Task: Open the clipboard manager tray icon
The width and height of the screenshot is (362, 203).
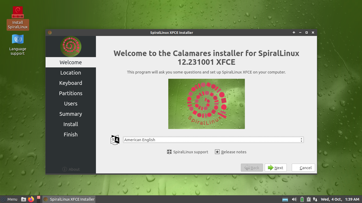Action: [308, 199]
